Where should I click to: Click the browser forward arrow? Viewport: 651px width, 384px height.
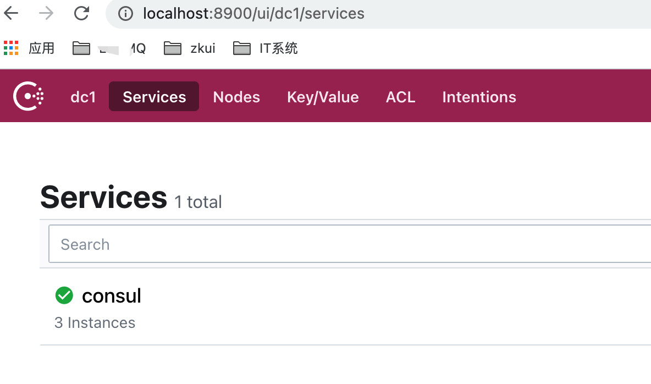click(47, 13)
